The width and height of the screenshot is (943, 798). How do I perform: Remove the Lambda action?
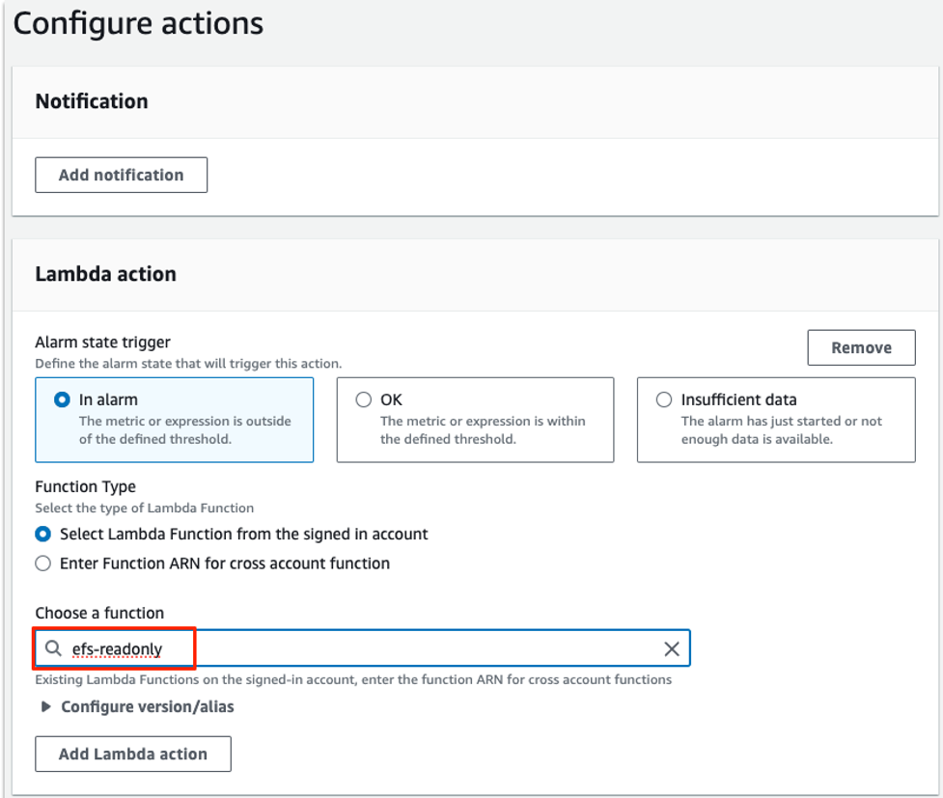860,347
